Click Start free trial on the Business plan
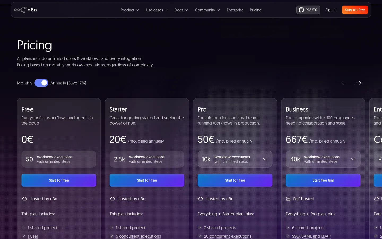This screenshot has width=382, height=239. coord(323,180)
